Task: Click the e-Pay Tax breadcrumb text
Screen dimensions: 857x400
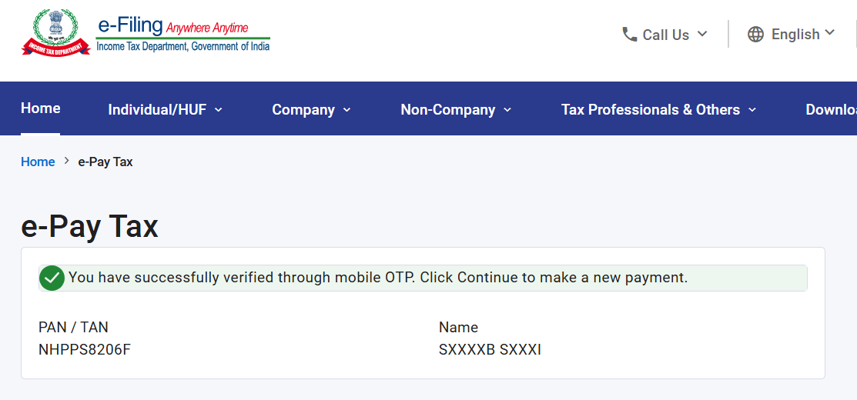Action: tap(105, 162)
